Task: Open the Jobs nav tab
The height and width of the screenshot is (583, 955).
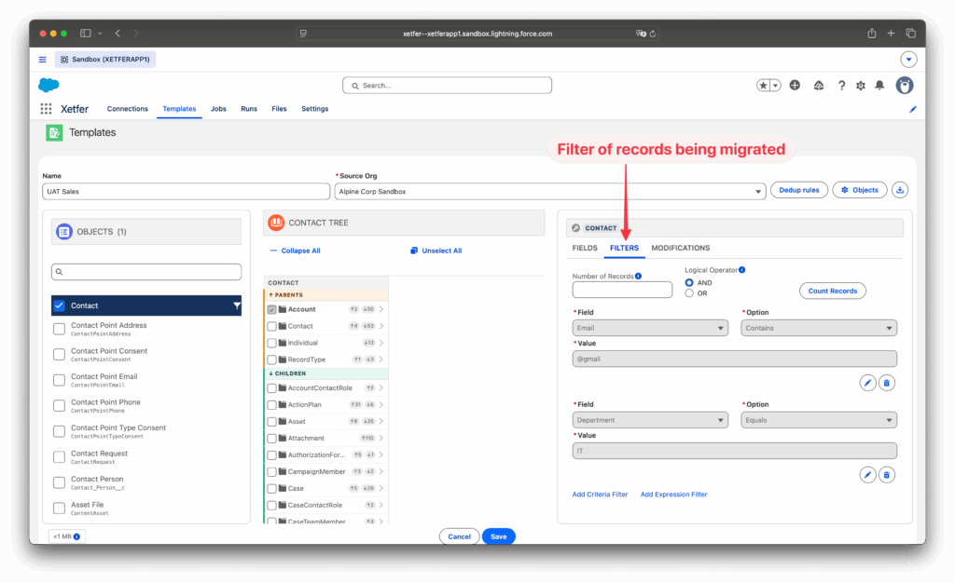Action: point(218,109)
